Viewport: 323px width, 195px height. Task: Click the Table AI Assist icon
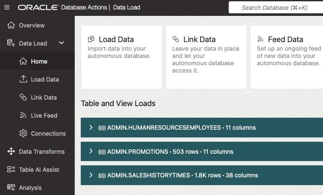(11, 170)
